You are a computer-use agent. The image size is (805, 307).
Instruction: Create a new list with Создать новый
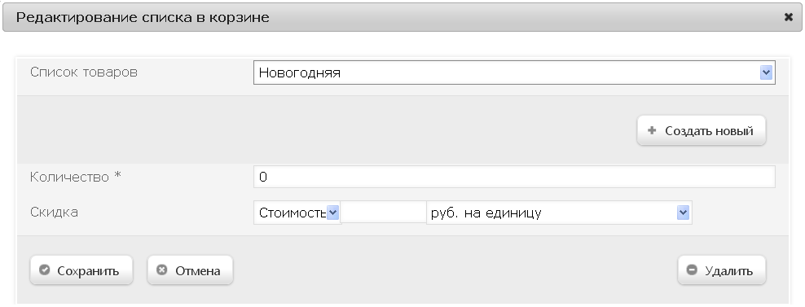tap(702, 130)
